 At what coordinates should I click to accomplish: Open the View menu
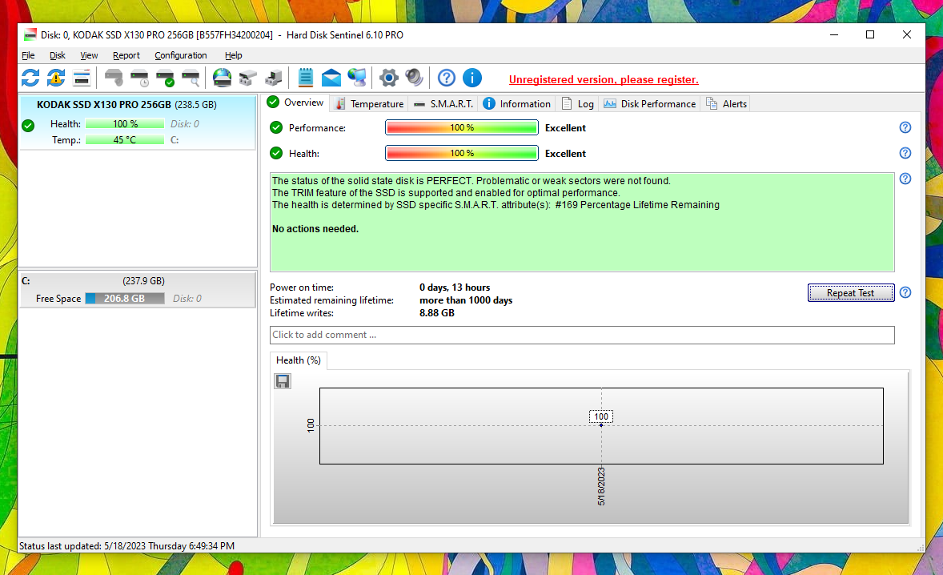pyautogui.click(x=89, y=55)
